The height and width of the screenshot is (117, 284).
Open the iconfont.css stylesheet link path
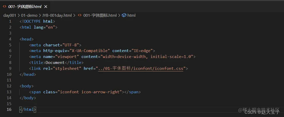140,69
